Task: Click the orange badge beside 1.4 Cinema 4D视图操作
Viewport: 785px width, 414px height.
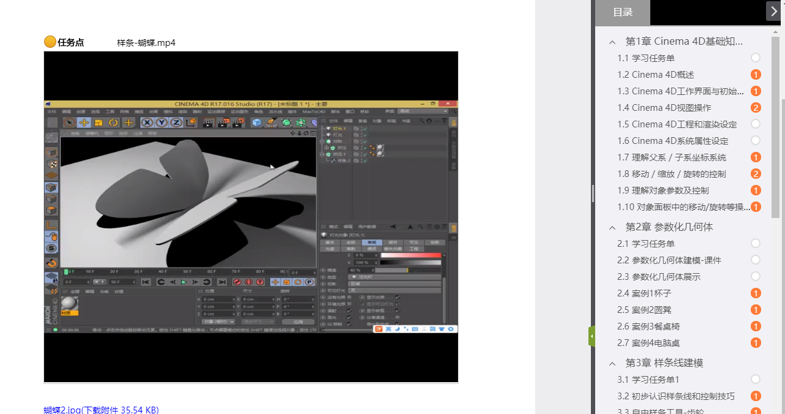Action: point(756,108)
